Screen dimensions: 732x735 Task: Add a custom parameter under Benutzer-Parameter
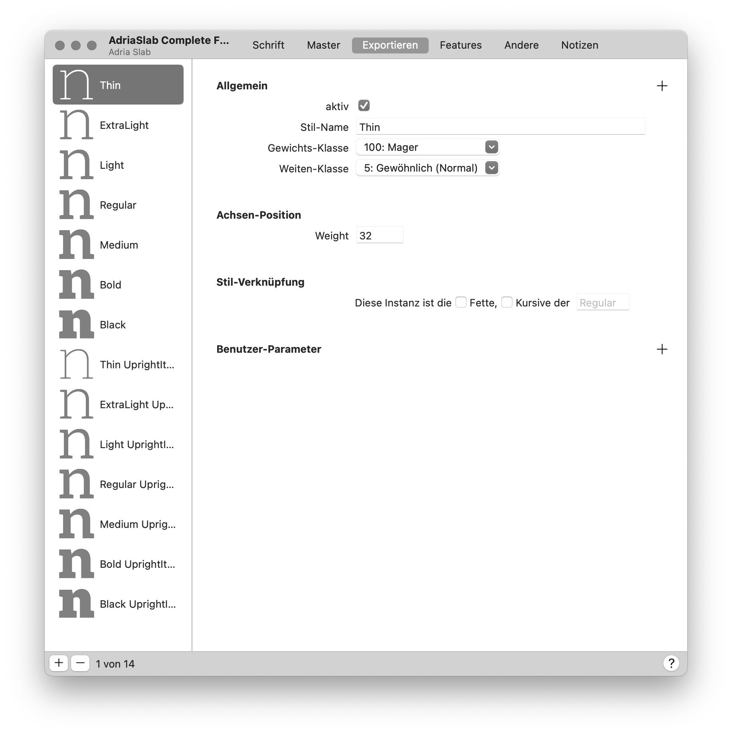661,349
